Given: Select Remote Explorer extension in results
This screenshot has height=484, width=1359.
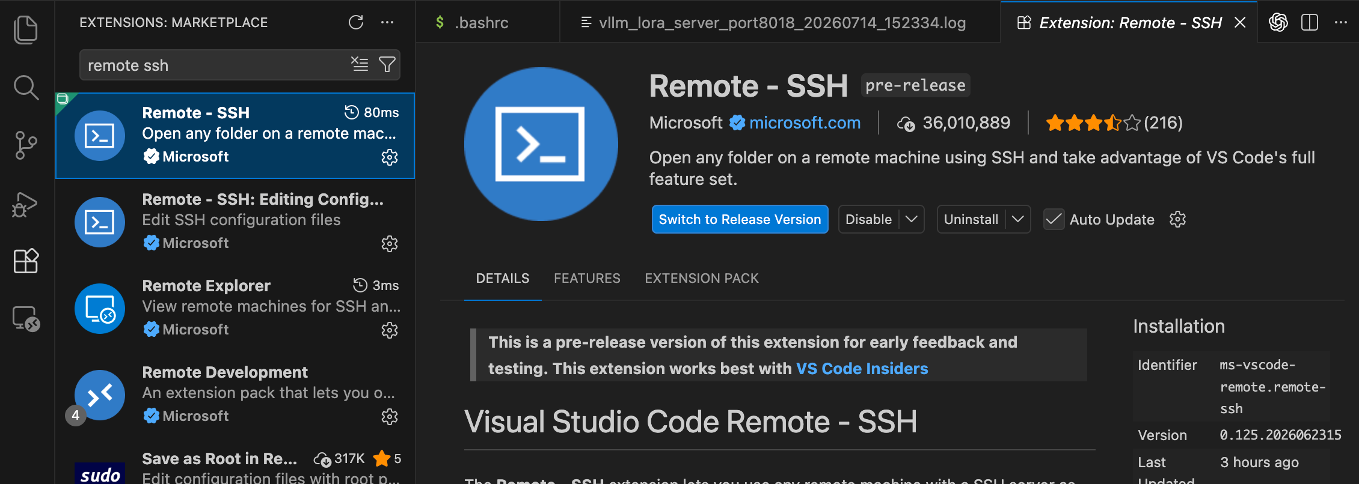Looking at the screenshot, I should [235, 309].
